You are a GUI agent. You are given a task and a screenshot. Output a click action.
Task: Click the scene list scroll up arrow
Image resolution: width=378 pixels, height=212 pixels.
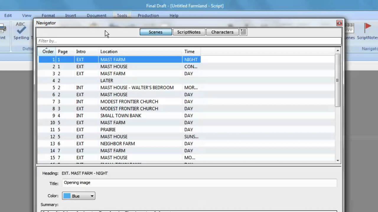click(338, 51)
